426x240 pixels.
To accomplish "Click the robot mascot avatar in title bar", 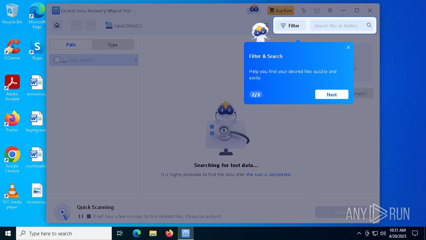I will 254,9.
